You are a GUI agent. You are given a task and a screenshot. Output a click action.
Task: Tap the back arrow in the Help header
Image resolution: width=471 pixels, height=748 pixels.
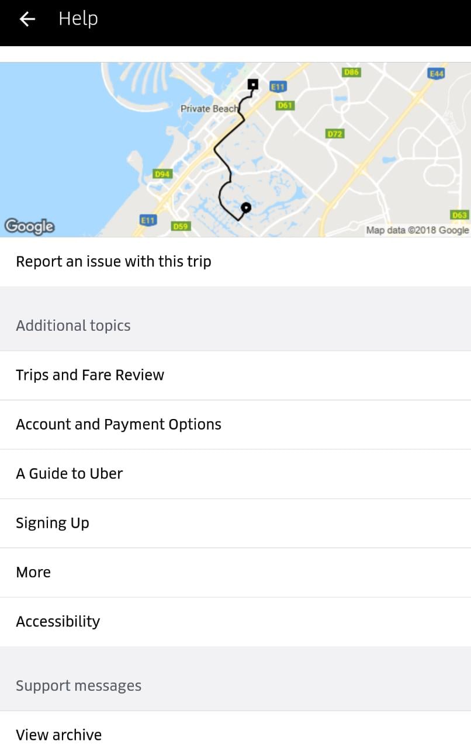tap(27, 19)
